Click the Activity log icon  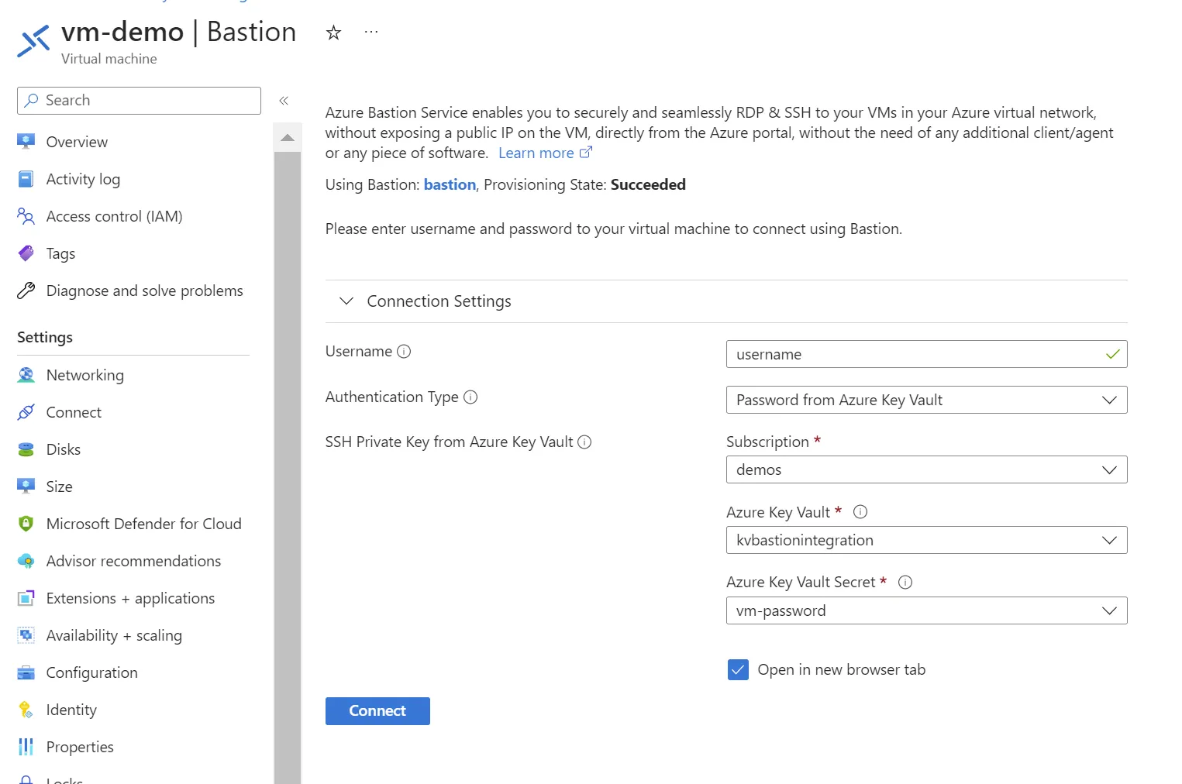(26, 179)
